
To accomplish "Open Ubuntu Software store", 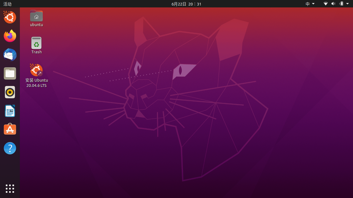I will point(10,130).
